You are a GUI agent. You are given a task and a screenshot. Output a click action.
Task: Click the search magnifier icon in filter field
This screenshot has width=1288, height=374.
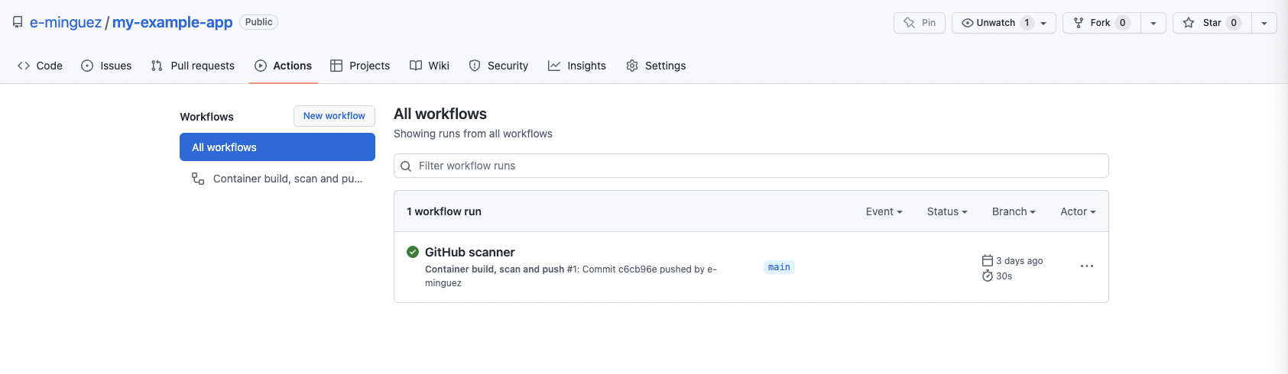[x=406, y=166]
